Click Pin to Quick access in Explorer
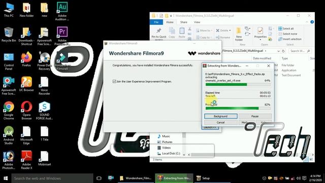The height and width of the screenshot is (183, 325). (x=159, y=34)
